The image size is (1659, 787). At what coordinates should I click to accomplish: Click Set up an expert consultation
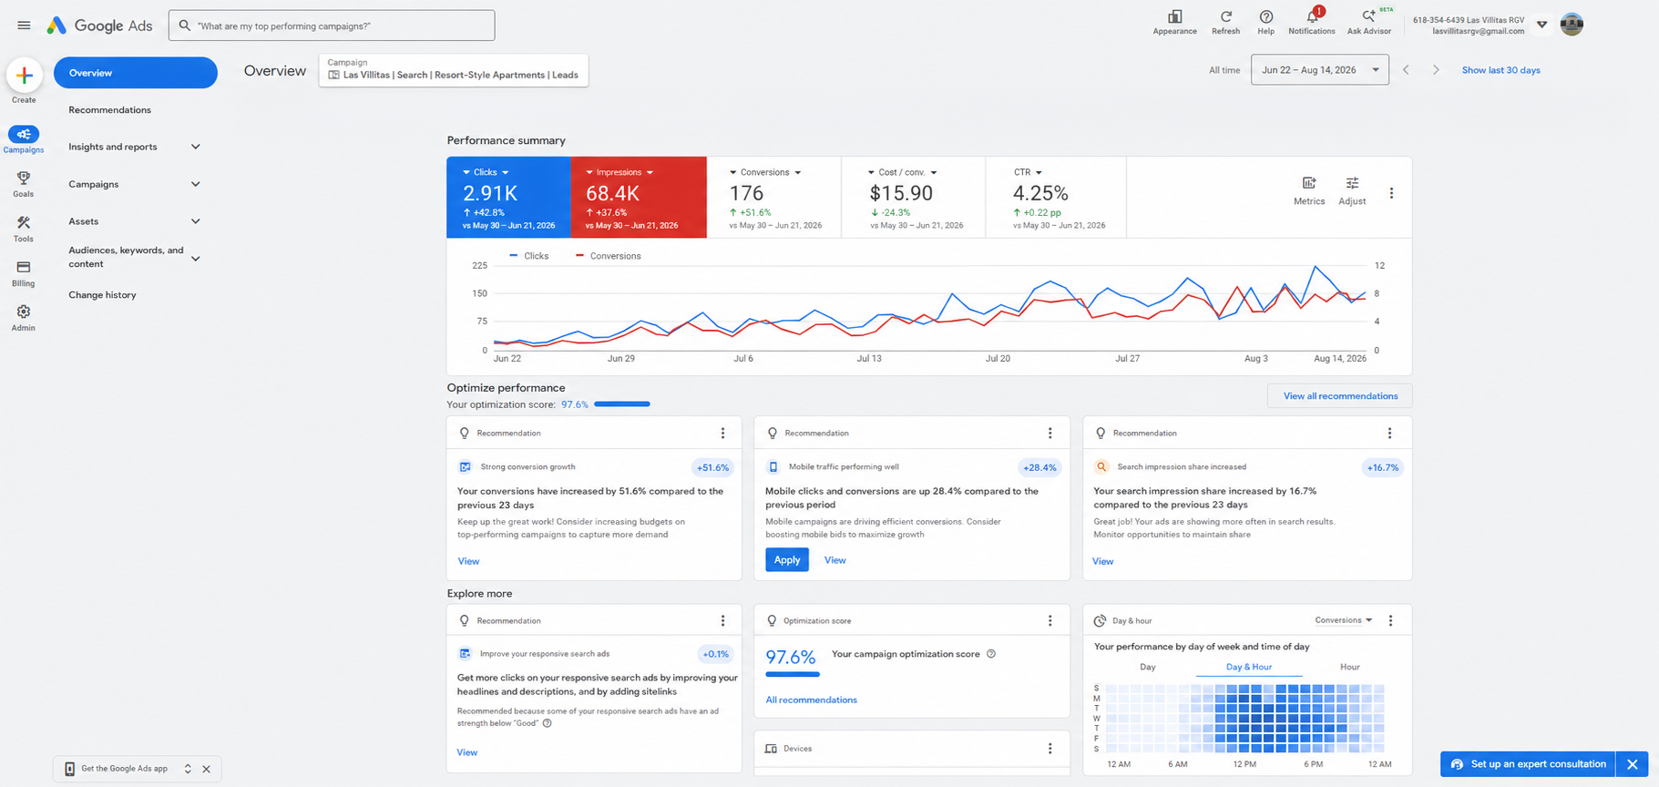[1528, 764]
